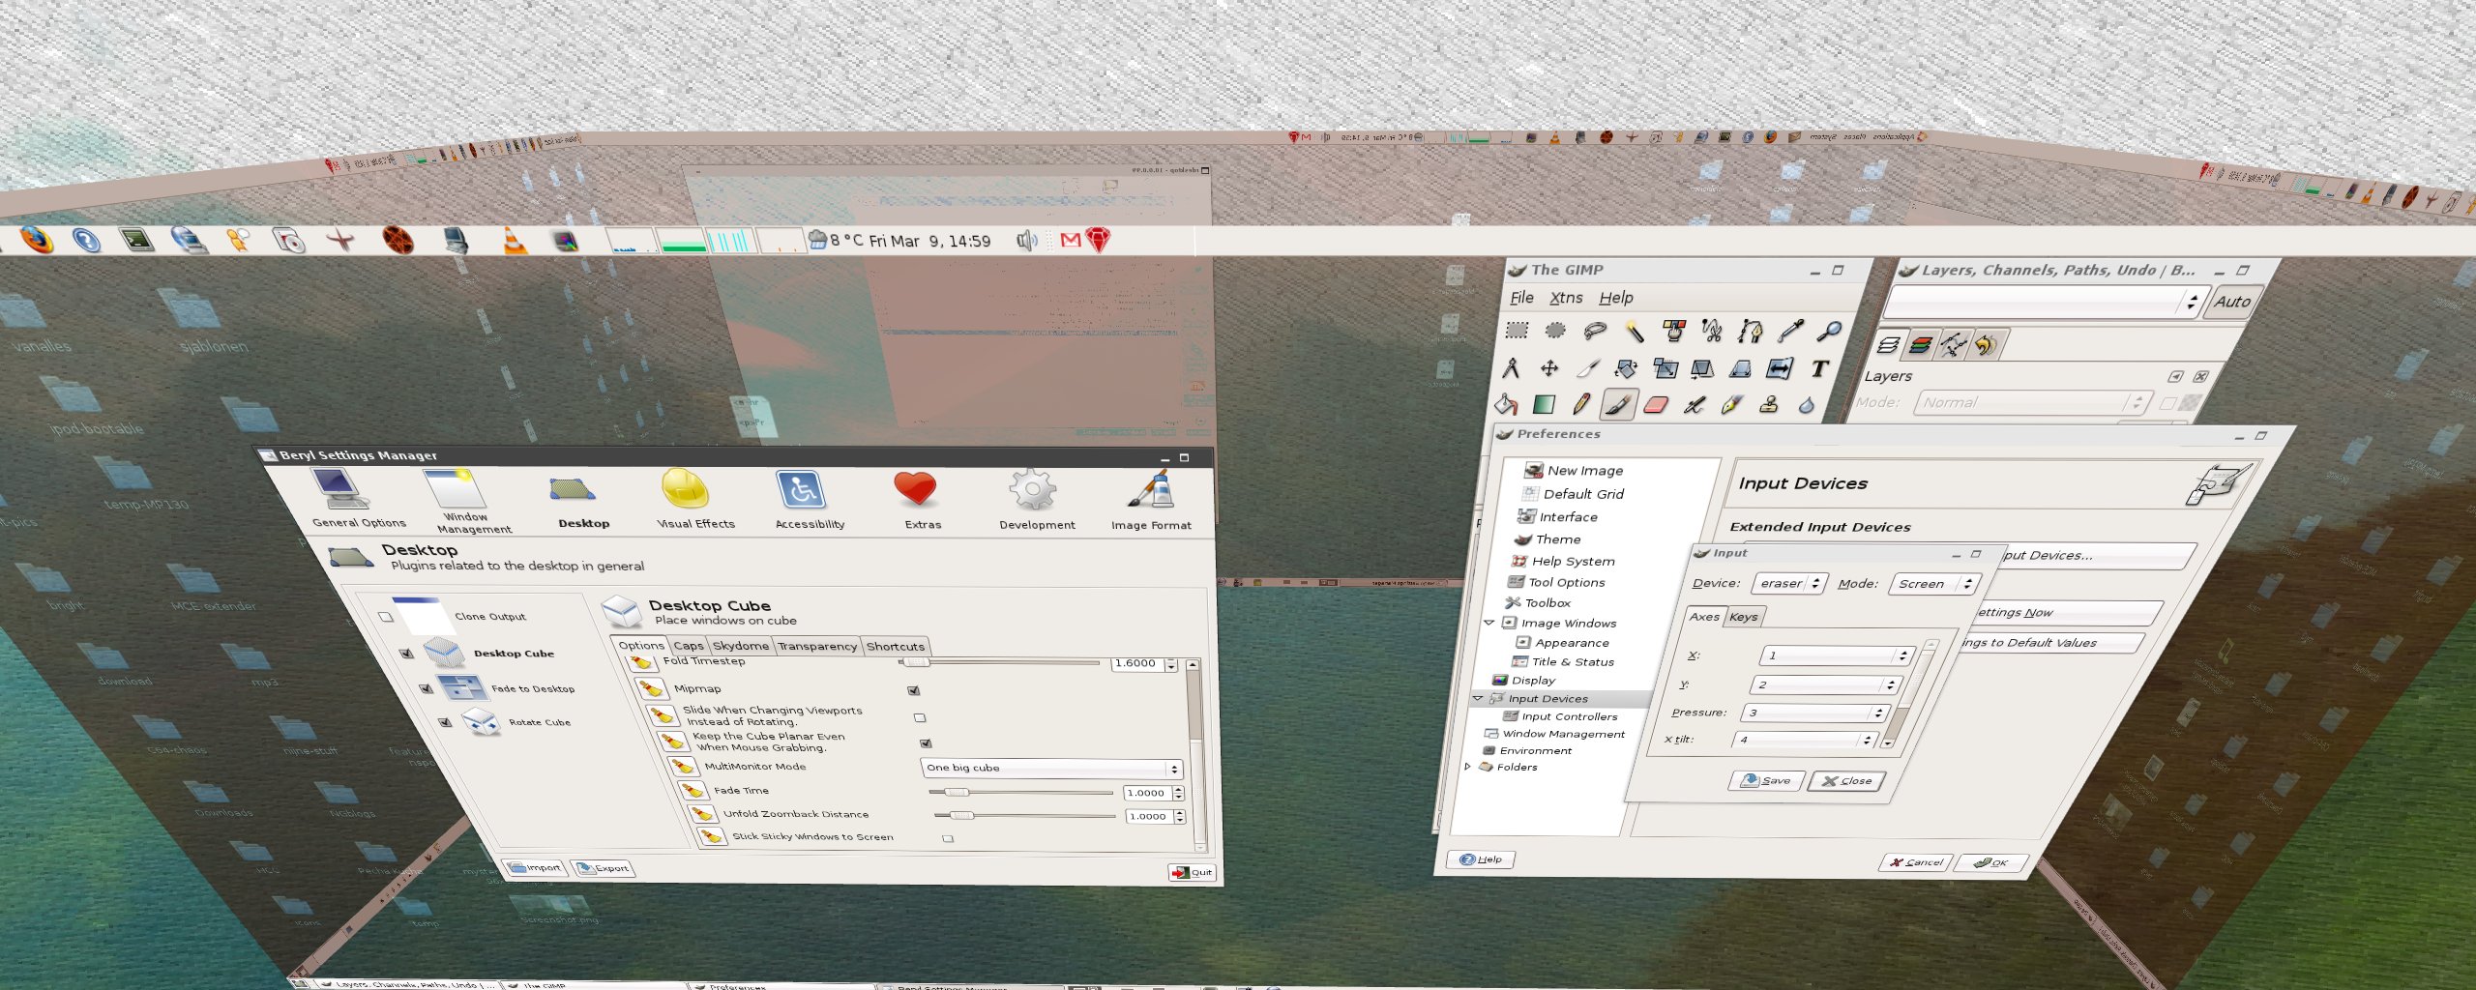This screenshot has width=2476, height=990.
Task: Select the Measure compass tool
Action: point(1511,367)
